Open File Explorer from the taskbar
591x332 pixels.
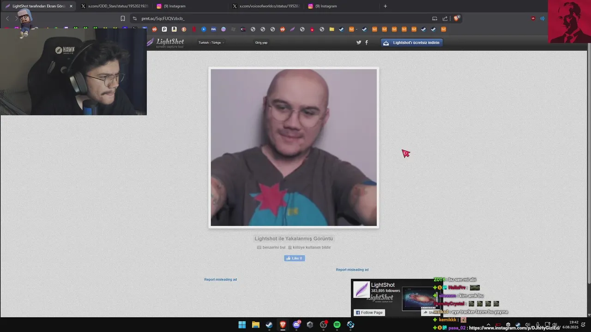point(255,325)
